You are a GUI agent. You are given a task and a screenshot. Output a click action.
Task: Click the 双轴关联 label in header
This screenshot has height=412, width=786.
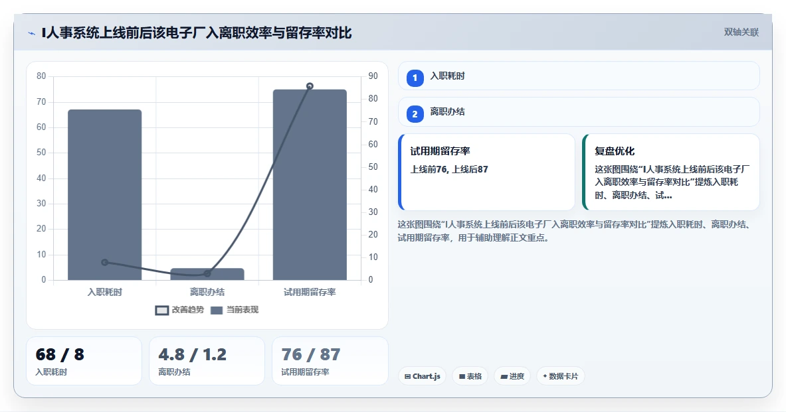coord(741,32)
